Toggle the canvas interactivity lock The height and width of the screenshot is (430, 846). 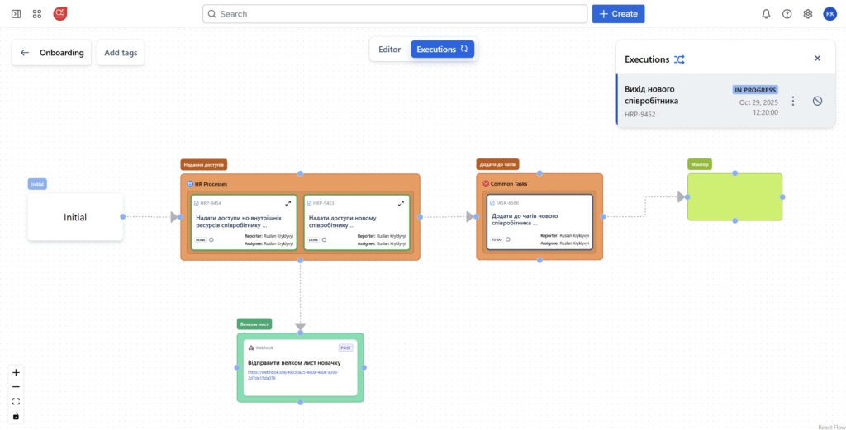[16, 415]
